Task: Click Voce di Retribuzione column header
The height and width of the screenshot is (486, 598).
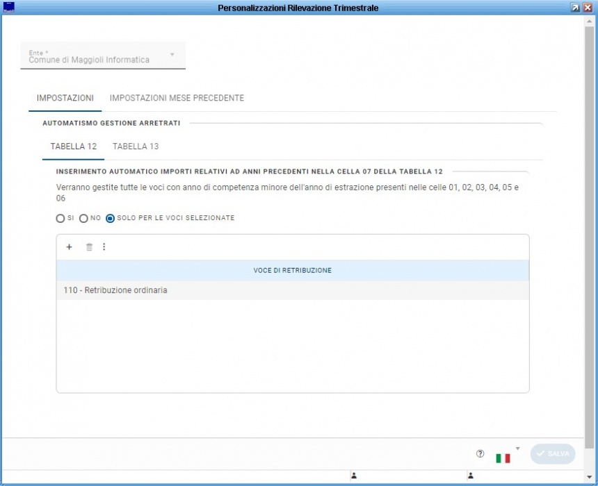Action: [293, 270]
